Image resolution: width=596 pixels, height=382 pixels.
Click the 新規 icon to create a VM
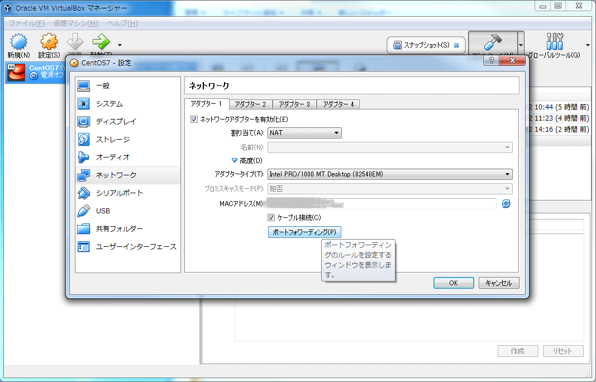pyautogui.click(x=18, y=45)
